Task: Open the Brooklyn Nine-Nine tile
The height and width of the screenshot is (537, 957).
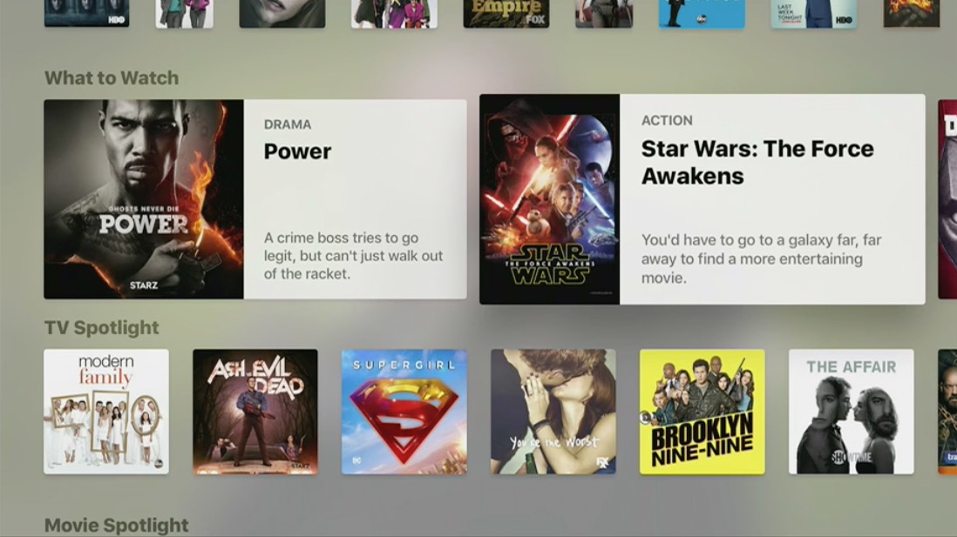Action: tap(702, 412)
